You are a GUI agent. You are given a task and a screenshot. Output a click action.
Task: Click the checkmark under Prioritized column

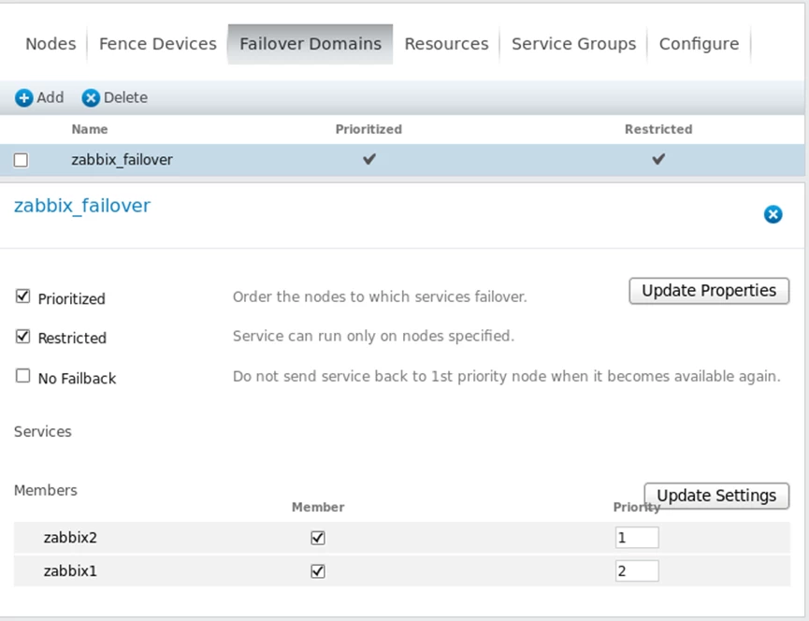[x=368, y=159]
